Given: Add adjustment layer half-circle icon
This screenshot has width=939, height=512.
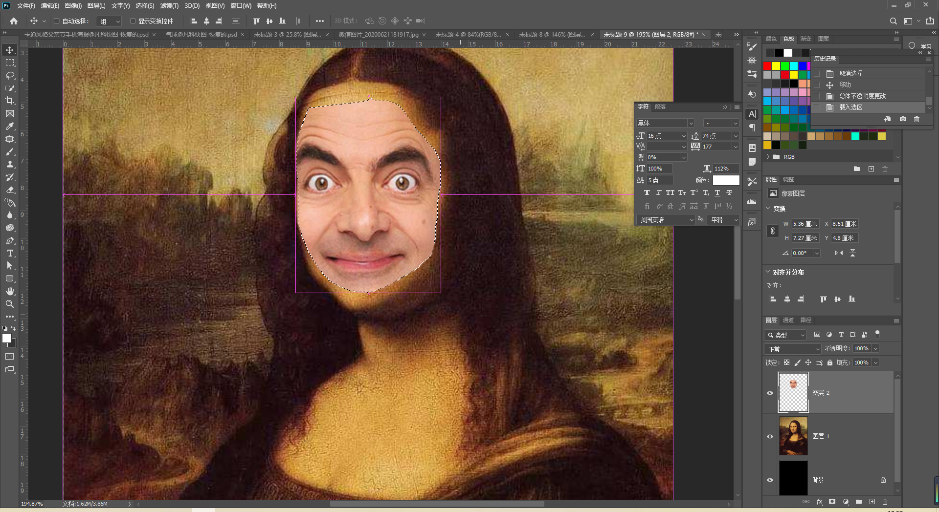Looking at the screenshot, I should [846, 502].
